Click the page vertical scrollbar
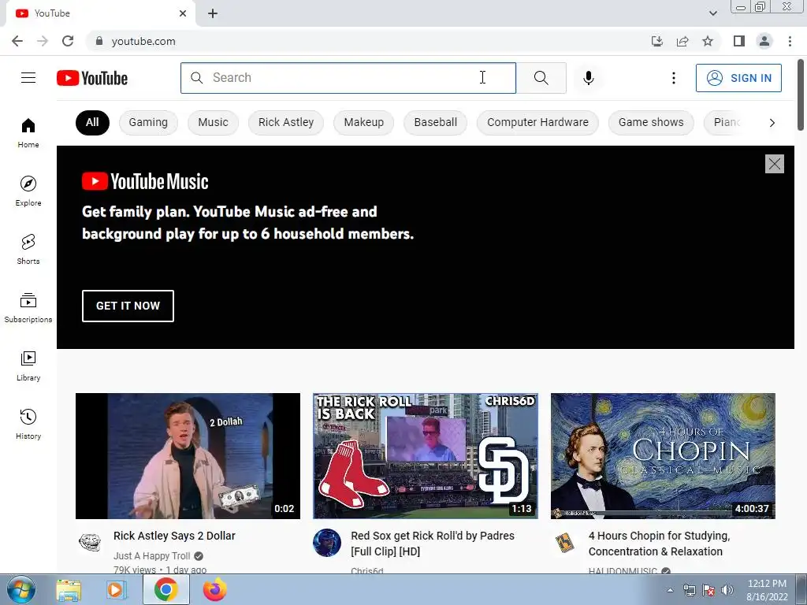 coord(801,95)
